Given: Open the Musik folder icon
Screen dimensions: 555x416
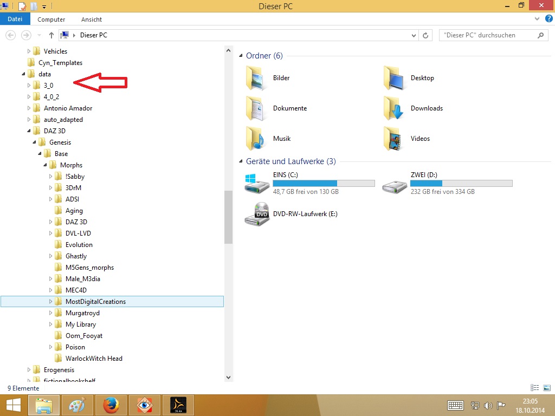Looking at the screenshot, I should click(255, 139).
